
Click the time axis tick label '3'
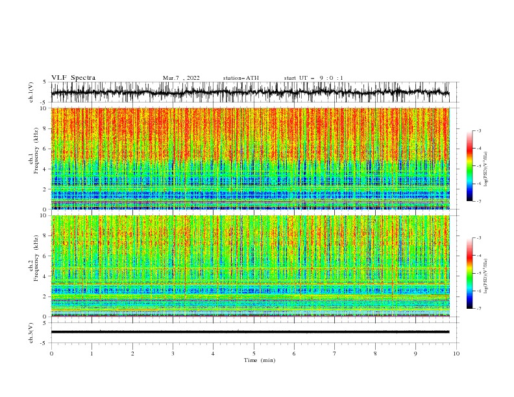coord(173,354)
